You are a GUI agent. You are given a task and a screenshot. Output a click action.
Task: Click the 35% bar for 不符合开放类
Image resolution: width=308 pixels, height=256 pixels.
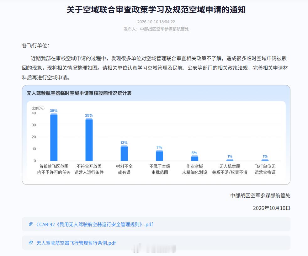pos(89,140)
